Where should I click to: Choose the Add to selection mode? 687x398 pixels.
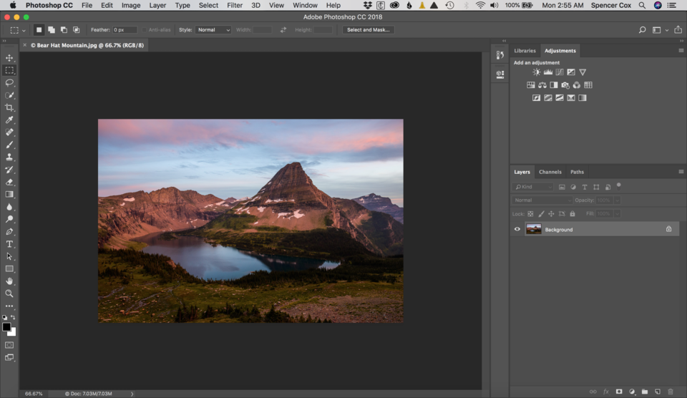pyautogui.click(x=52, y=30)
